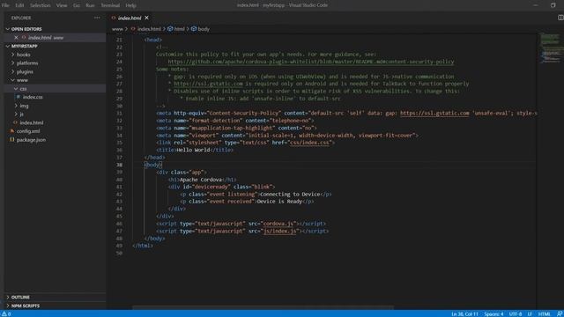Viewport: 564px width, 317px height.
Task: Restore down the VS Code window
Action: coord(553,5)
